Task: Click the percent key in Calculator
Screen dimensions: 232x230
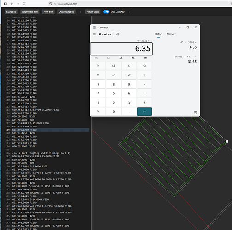Action: coord(98,66)
